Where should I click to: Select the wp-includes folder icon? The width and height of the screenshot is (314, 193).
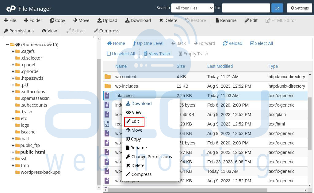(108, 86)
